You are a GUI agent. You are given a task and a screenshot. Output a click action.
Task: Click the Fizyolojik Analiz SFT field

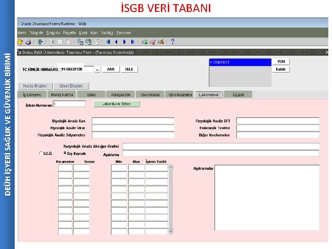[278, 121]
